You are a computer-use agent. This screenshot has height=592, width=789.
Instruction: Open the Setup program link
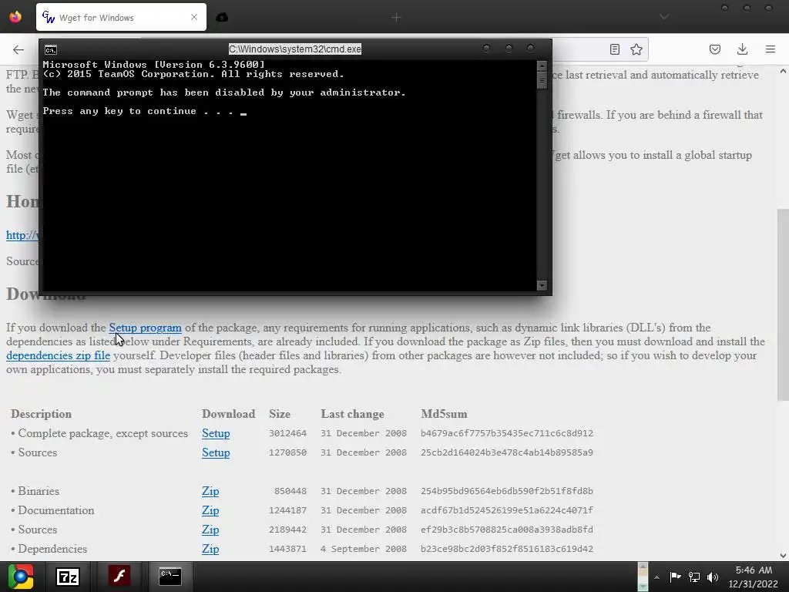(146, 328)
